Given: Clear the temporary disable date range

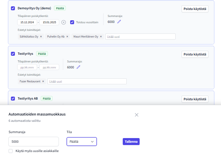Looking at the screenshot, I should pos(64,22).
